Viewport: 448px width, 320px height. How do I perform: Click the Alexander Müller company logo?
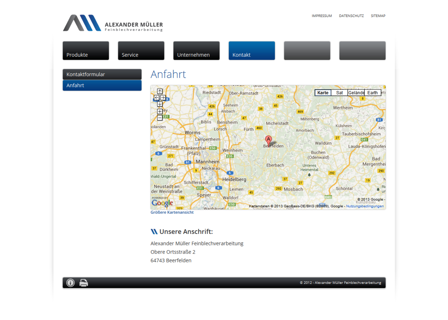point(113,23)
